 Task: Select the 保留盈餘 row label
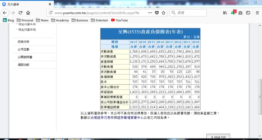pyautogui.click(x=107, y=92)
